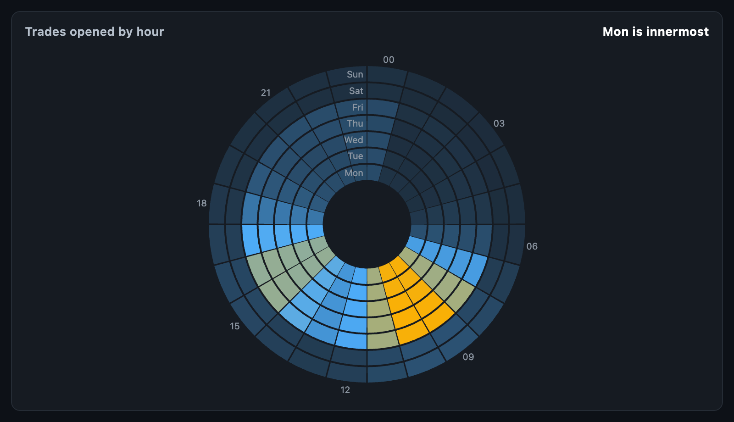The height and width of the screenshot is (422, 734).
Task: Select the khaki Friday cell at hour 11
Action: (x=382, y=340)
